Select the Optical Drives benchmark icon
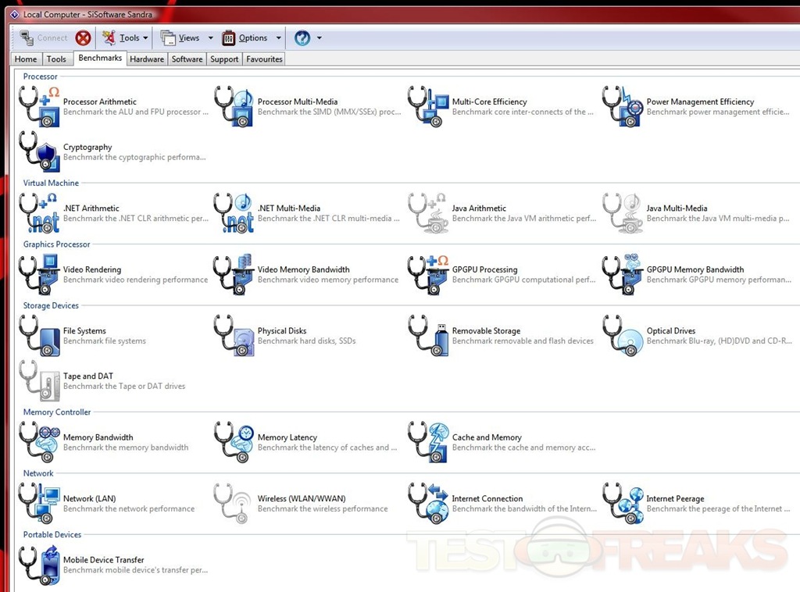Viewport: 800px width, 592px height. [x=623, y=336]
